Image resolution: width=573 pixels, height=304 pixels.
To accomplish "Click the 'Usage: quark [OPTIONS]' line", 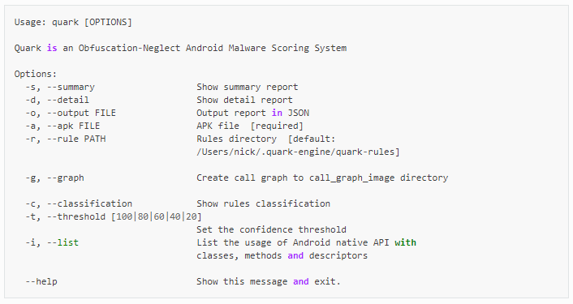I will pyautogui.click(x=73, y=22).
